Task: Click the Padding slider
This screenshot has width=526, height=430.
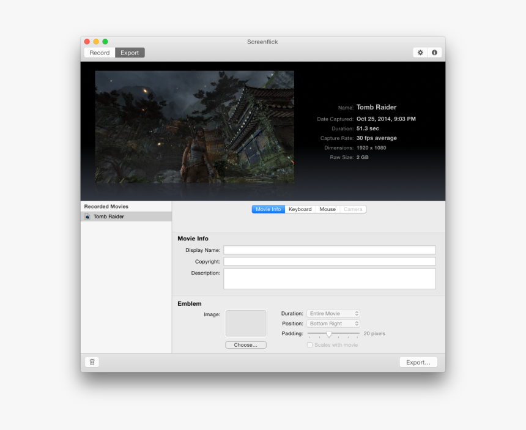Action: pos(333,334)
